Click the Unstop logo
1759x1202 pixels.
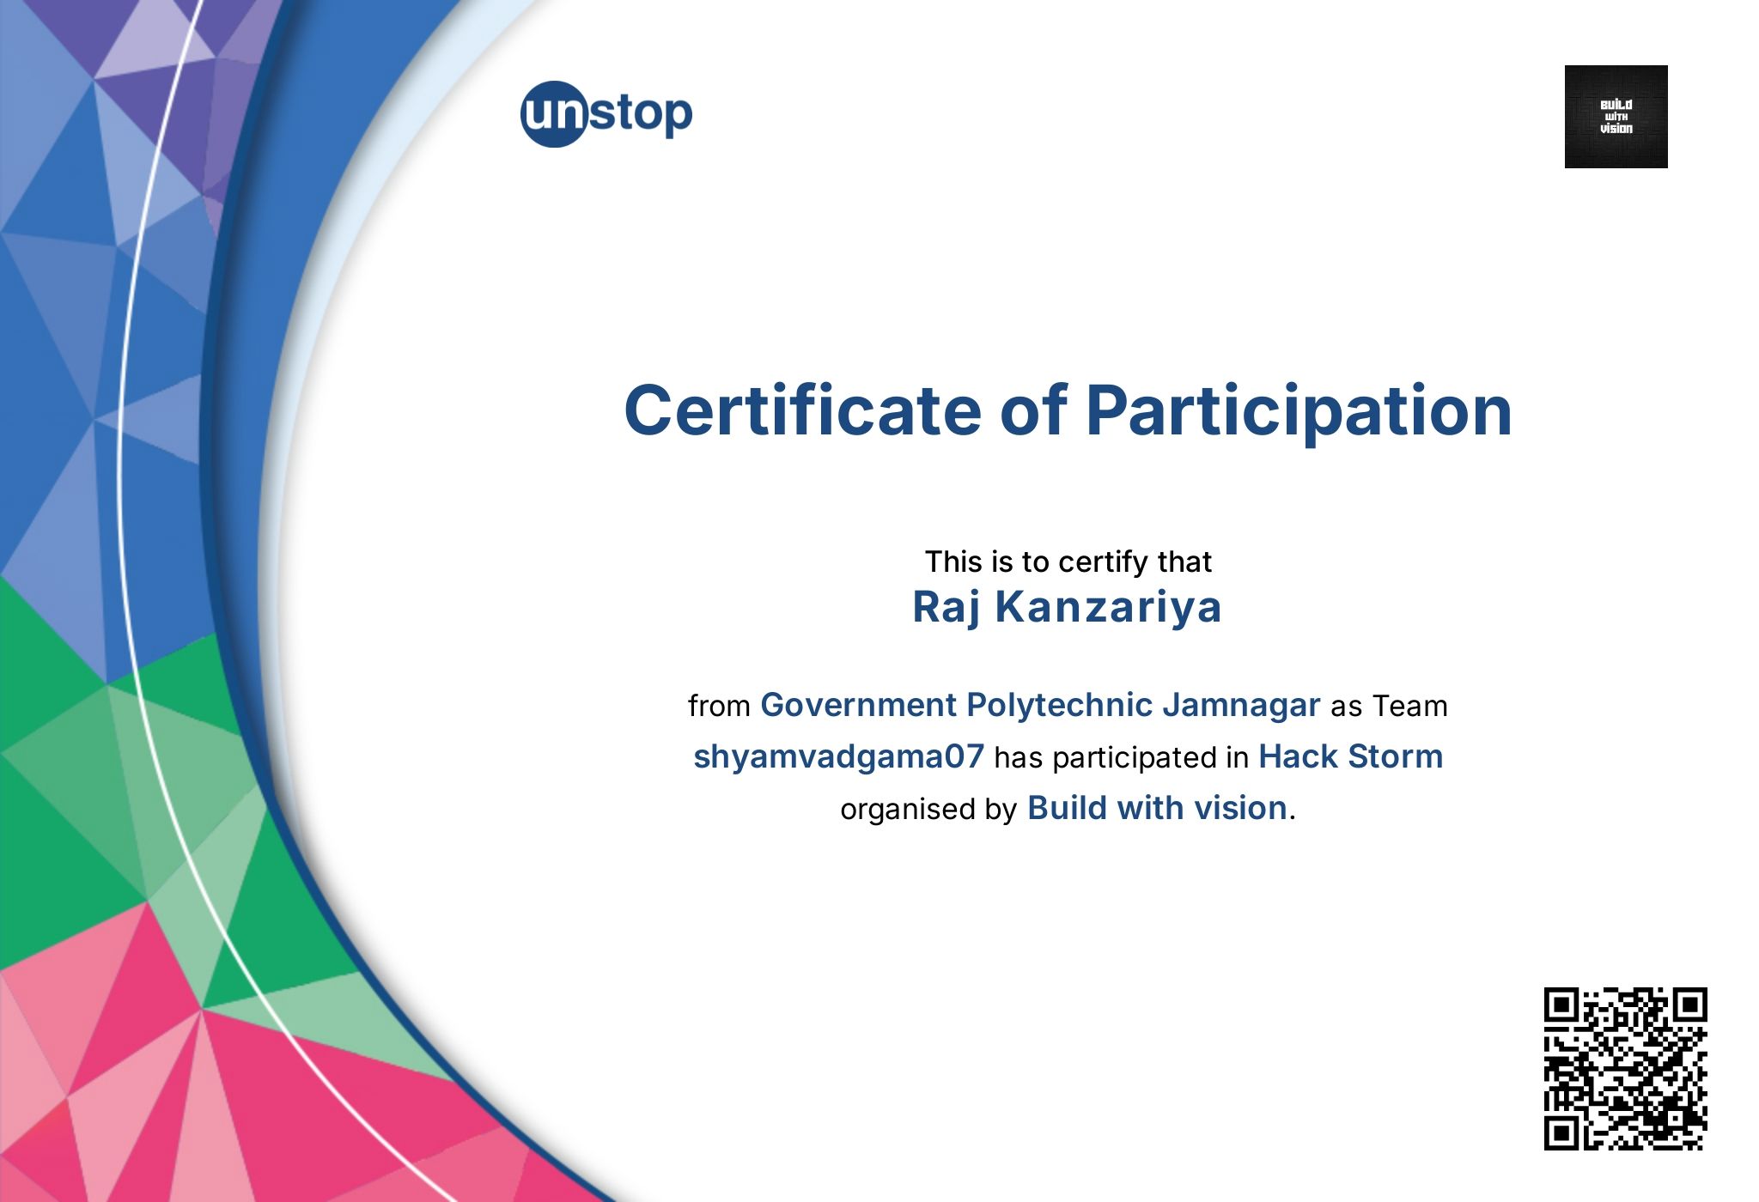[606, 113]
